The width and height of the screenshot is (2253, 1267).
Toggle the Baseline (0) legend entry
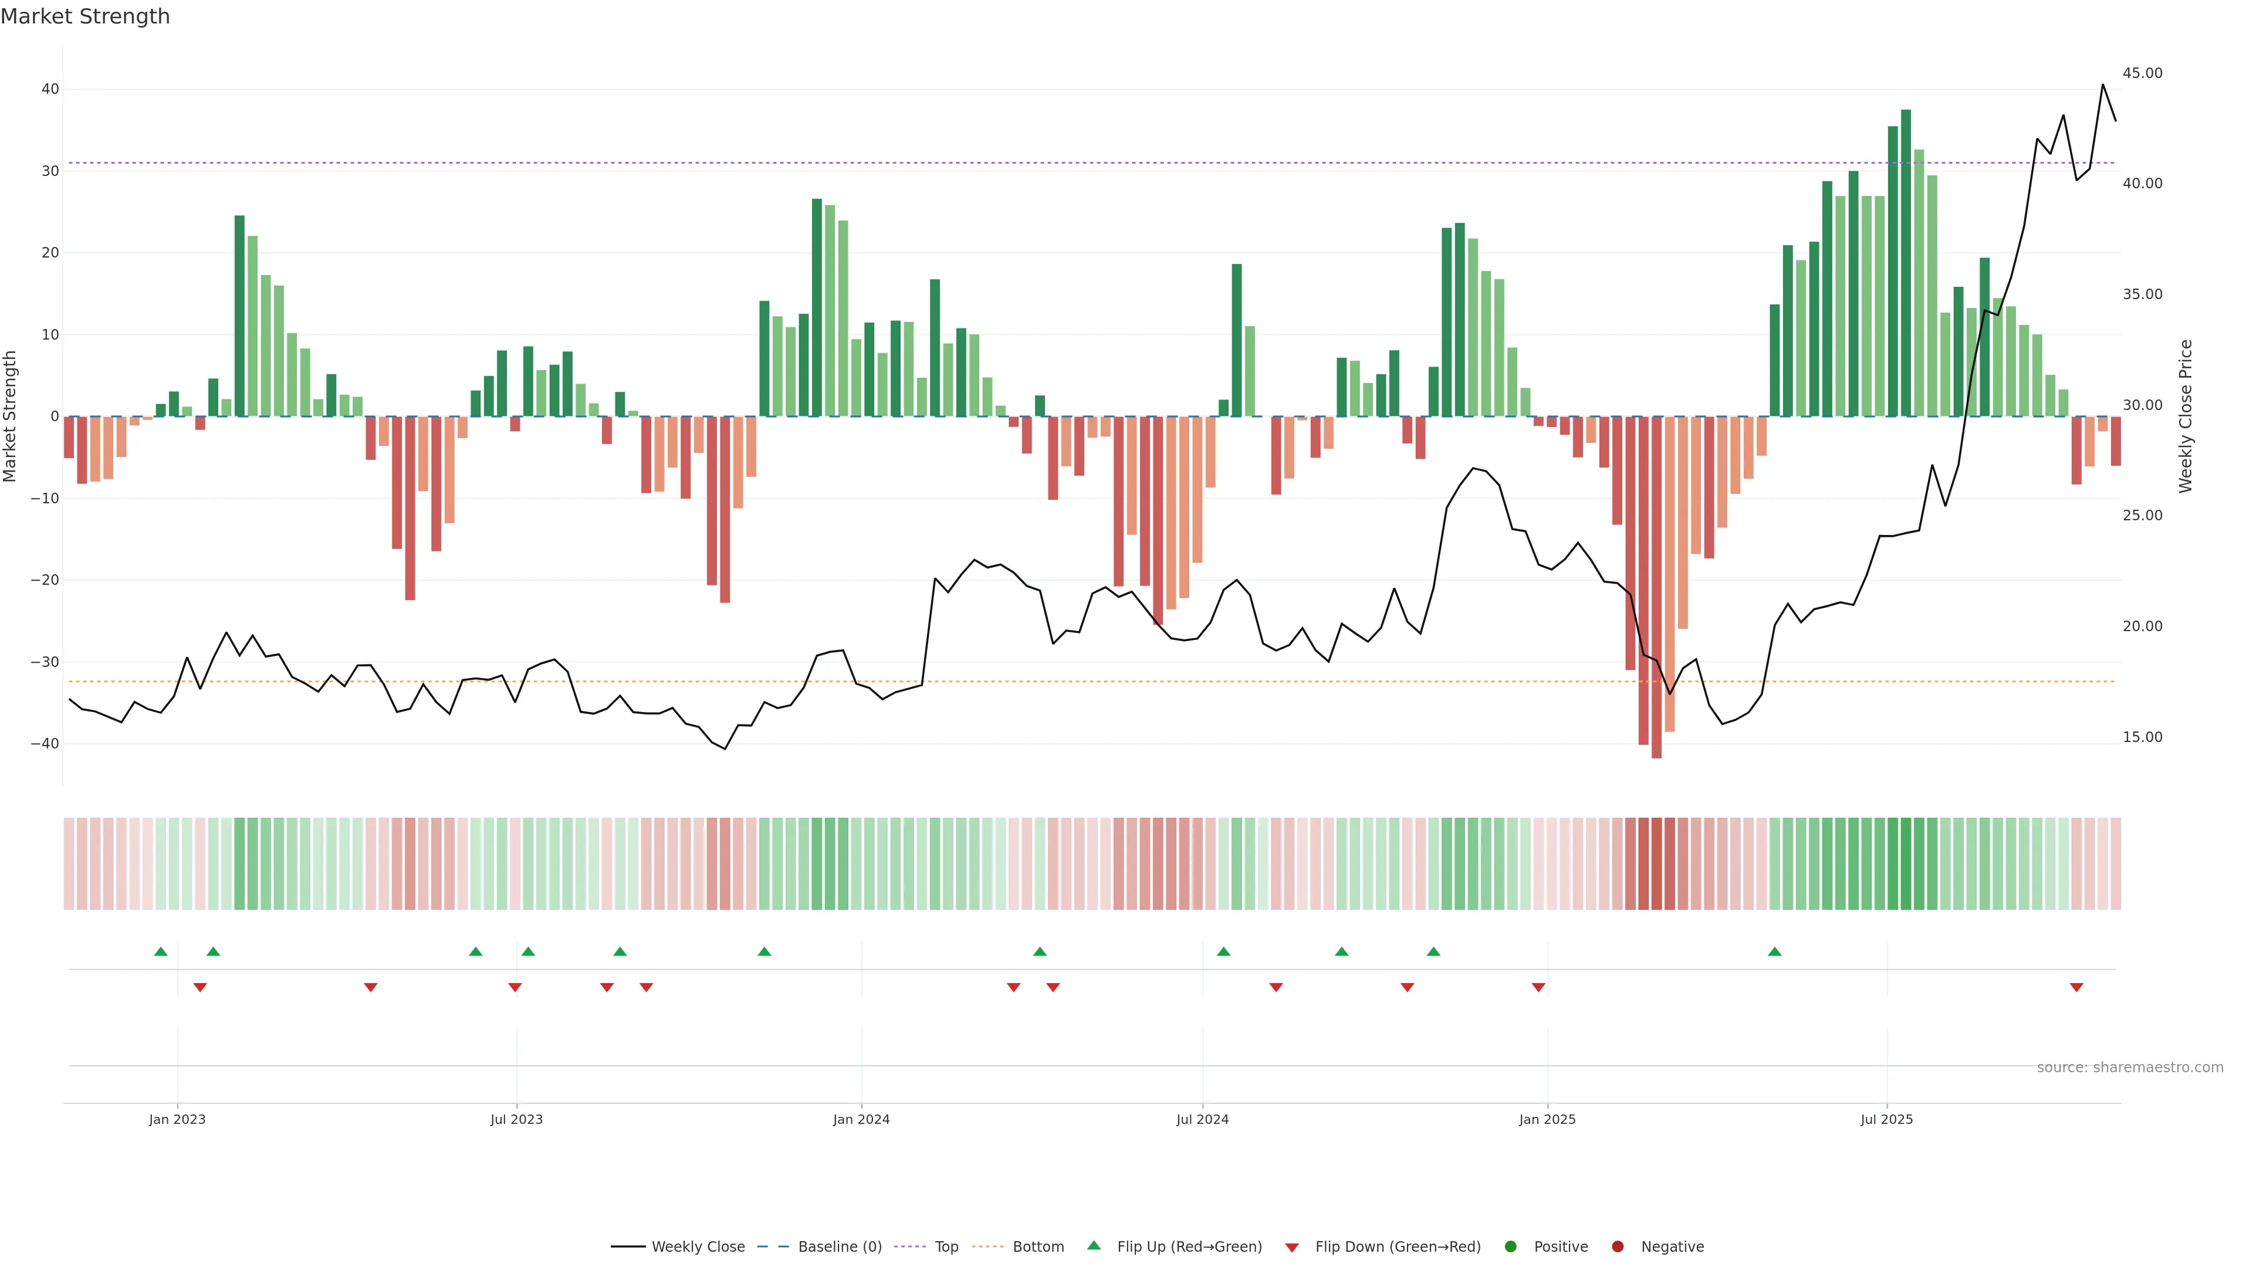tap(839, 1246)
